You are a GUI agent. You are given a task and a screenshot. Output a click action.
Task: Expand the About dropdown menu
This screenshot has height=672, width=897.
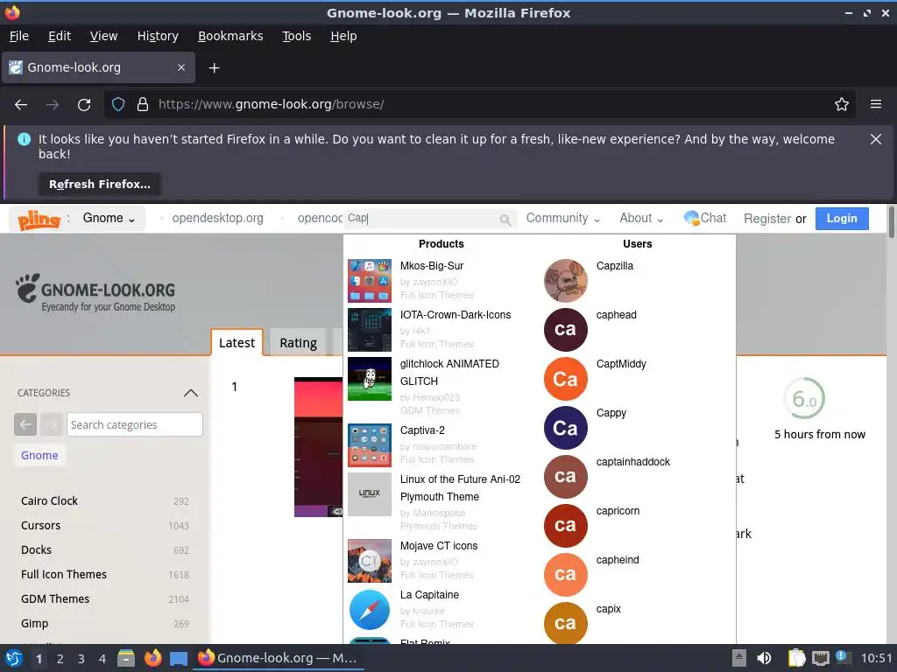tap(641, 218)
